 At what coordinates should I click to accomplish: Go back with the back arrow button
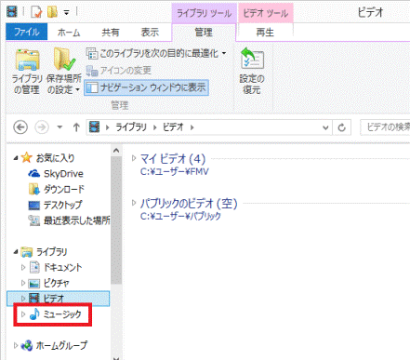coord(20,127)
